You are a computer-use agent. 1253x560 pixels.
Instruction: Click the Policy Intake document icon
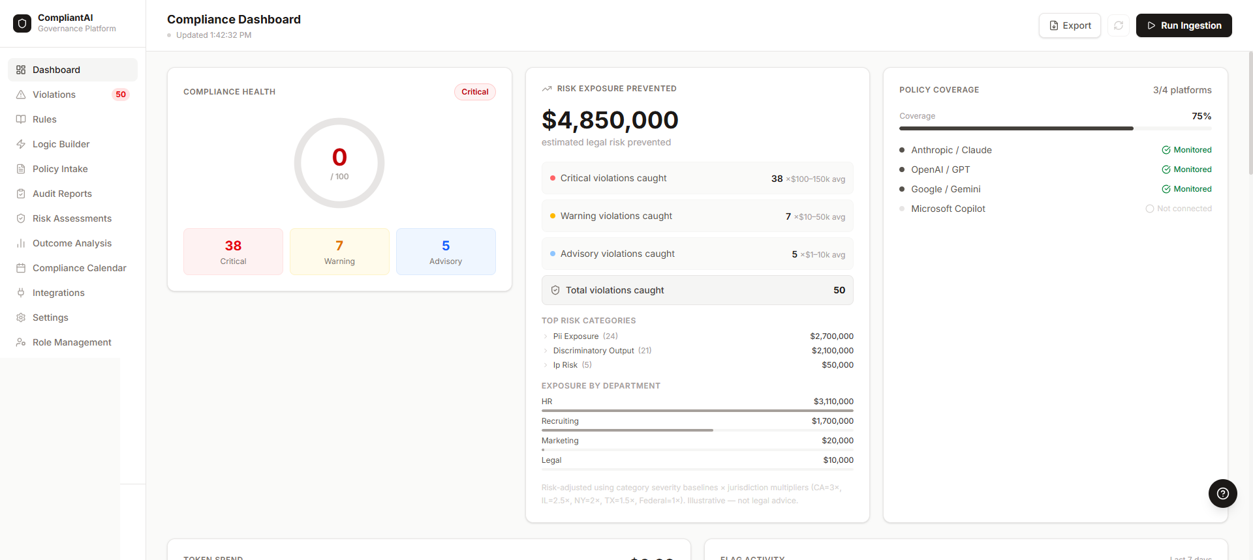pyautogui.click(x=21, y=169)
